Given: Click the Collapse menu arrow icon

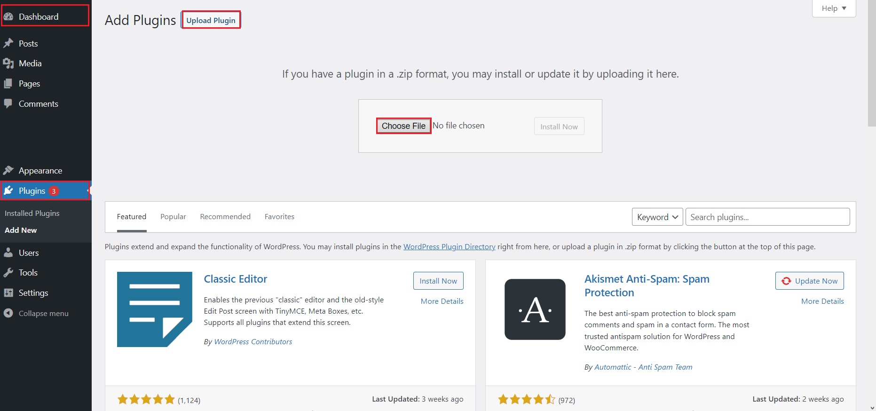Looking at the screenshot, I should 8,313.
